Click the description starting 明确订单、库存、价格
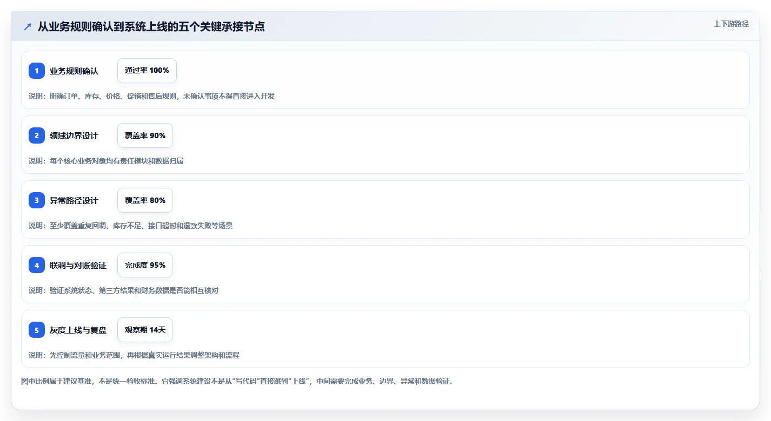 151,96
